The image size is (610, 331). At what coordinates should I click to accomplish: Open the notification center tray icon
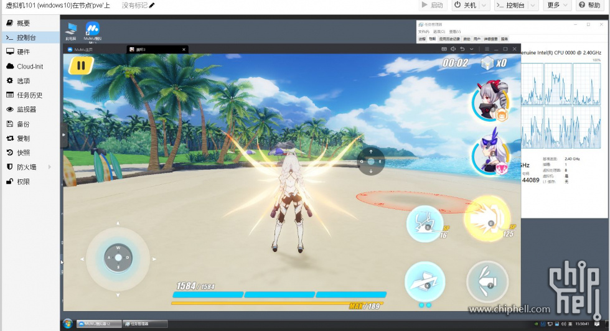click(597, 324)
